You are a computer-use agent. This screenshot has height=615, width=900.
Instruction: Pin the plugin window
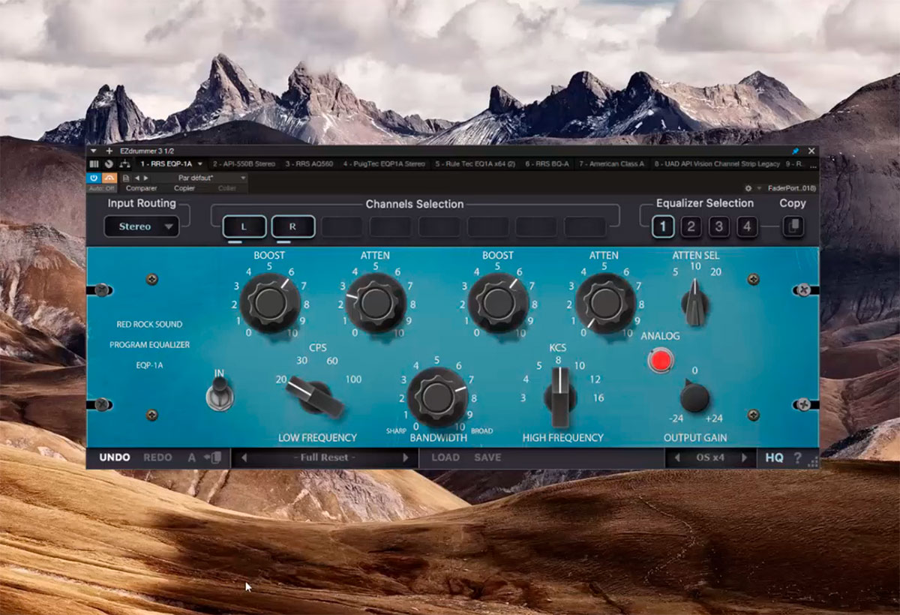click(x=795, y=151)
